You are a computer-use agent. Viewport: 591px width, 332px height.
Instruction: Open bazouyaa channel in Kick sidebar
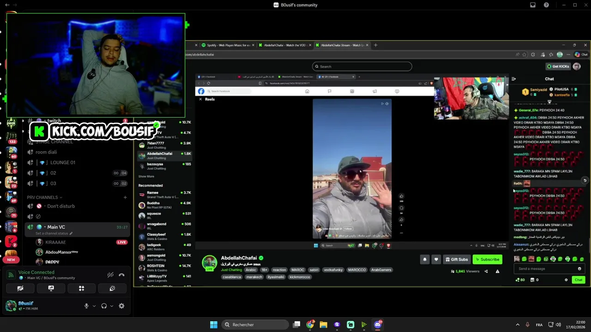pos(165,166)
